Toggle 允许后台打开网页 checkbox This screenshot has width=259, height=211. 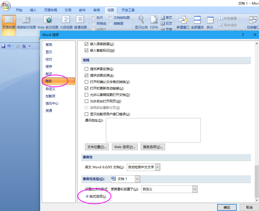coord(86,101)
